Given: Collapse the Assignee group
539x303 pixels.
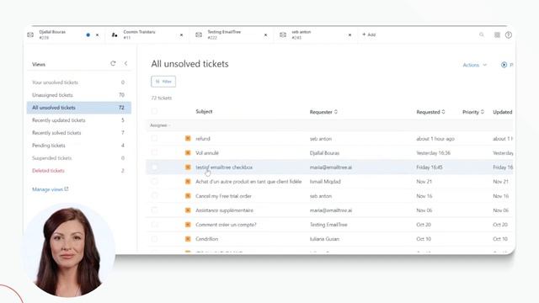Looking at the screenshot, I should click(x=160, y=125).
